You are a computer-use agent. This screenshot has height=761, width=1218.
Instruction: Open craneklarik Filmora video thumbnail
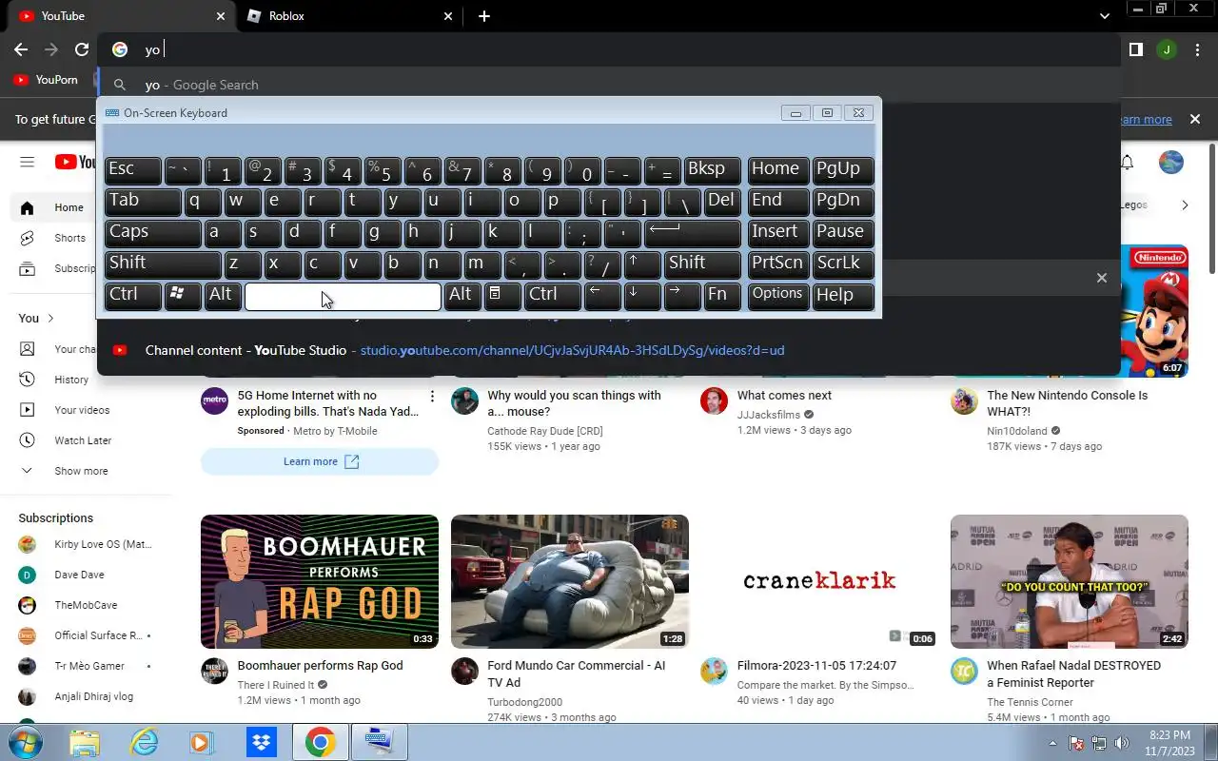[819, 581]
